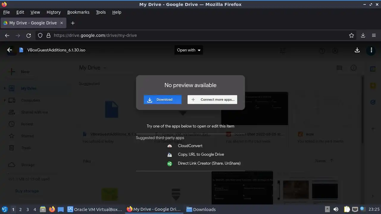Select the My Drive tab
The image size is (381, 214).
(33, 23)
